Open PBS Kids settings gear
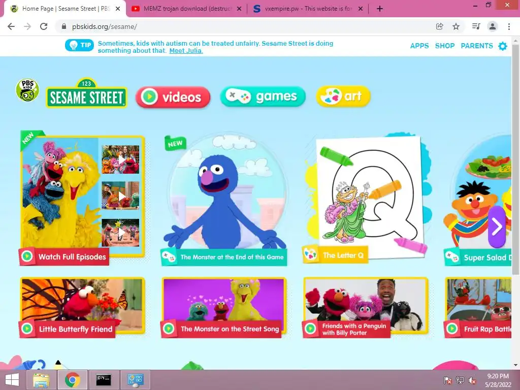 point(503,46)
